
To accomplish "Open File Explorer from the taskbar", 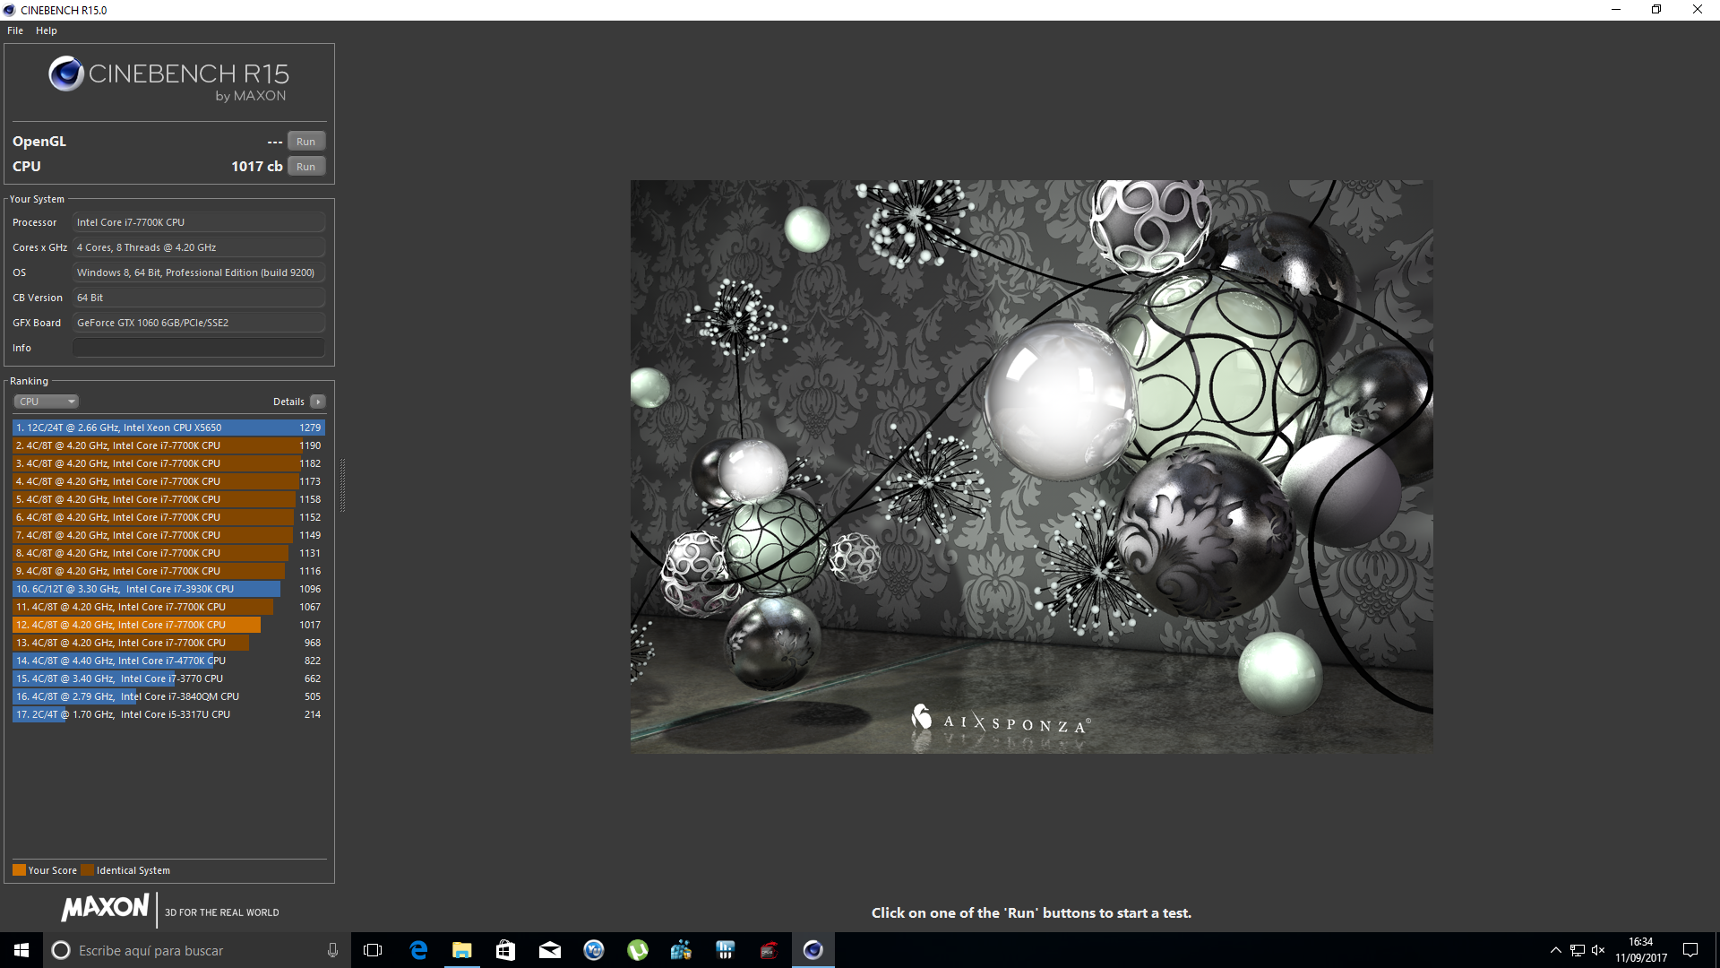I will (462, 950).
